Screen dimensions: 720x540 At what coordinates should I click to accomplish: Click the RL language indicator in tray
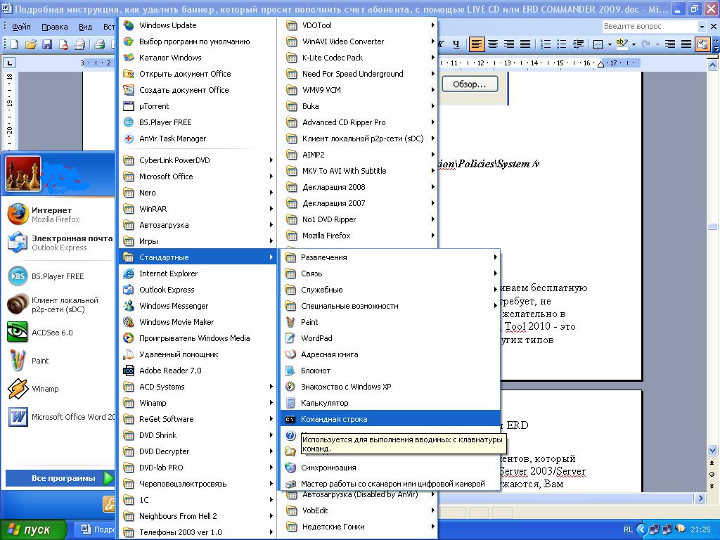pos(628,530)
